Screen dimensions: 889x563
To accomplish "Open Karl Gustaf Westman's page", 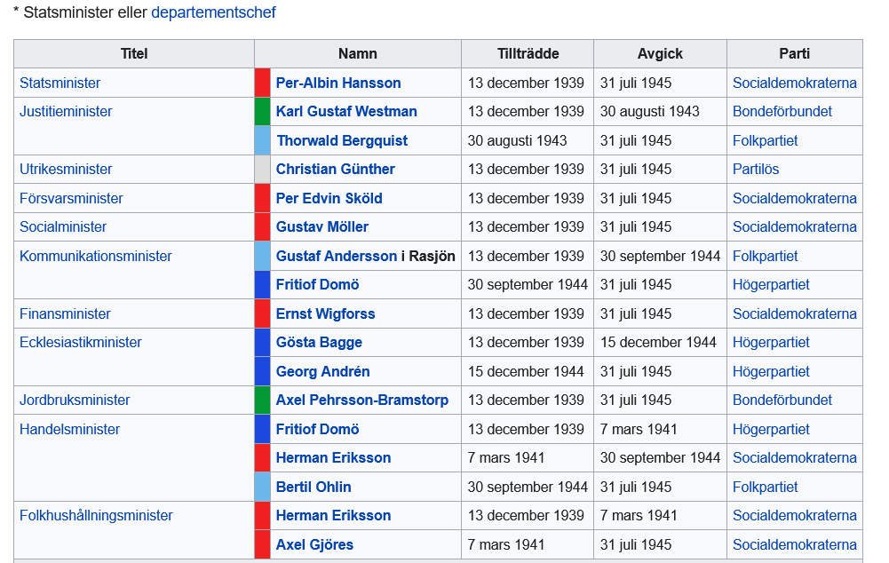I will pyautogui.click(x=345, y=111).
